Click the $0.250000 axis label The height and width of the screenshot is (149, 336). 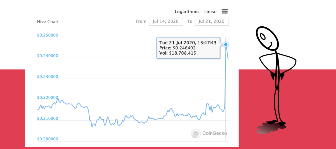[x=47, y=35]
